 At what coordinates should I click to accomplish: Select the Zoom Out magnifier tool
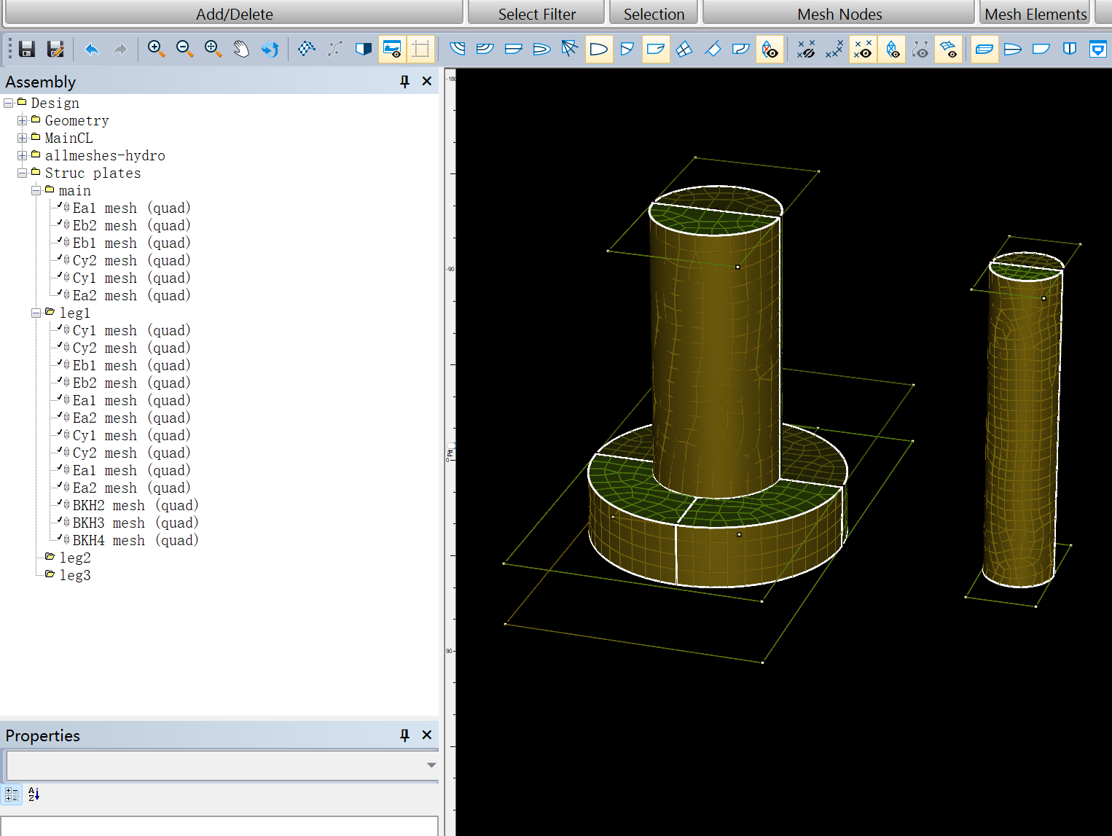click(184, 49)
